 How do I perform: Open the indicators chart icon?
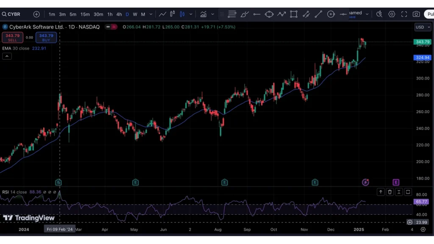coord(203,14)
